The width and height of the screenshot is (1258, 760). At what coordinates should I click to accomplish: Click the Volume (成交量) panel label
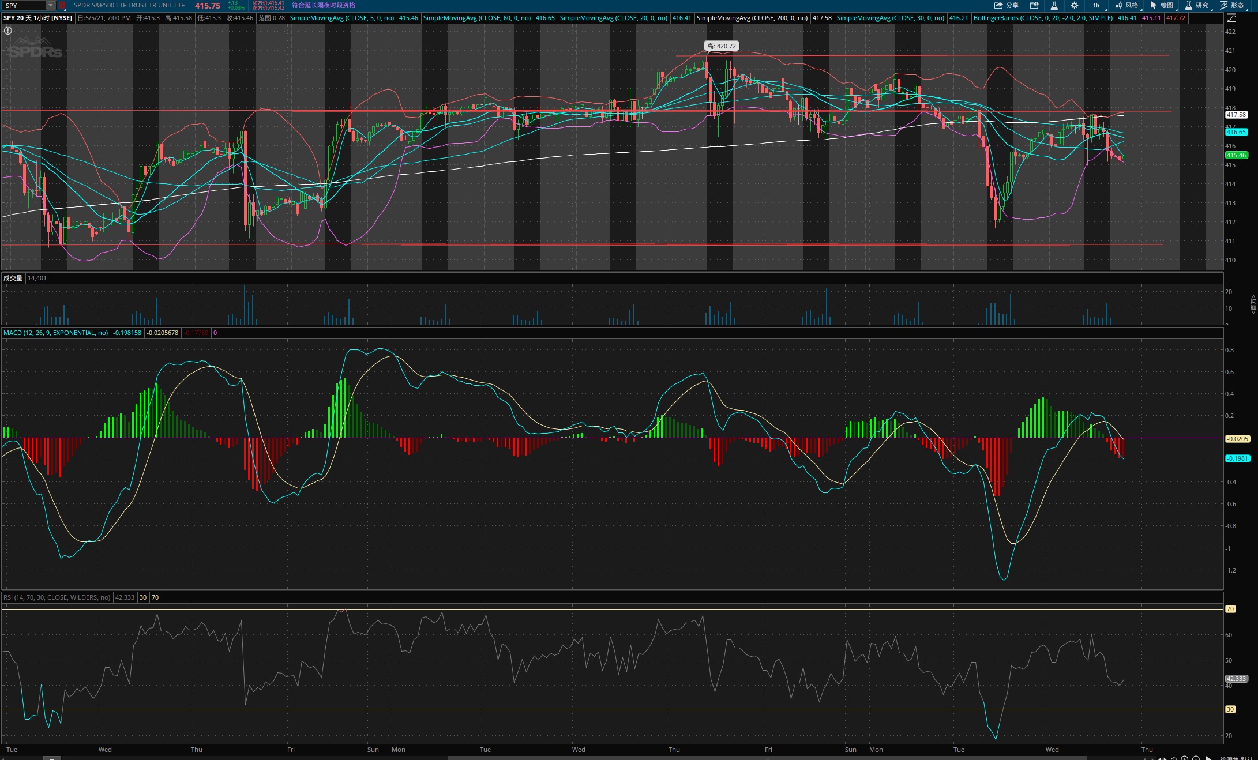coord(13,278)
